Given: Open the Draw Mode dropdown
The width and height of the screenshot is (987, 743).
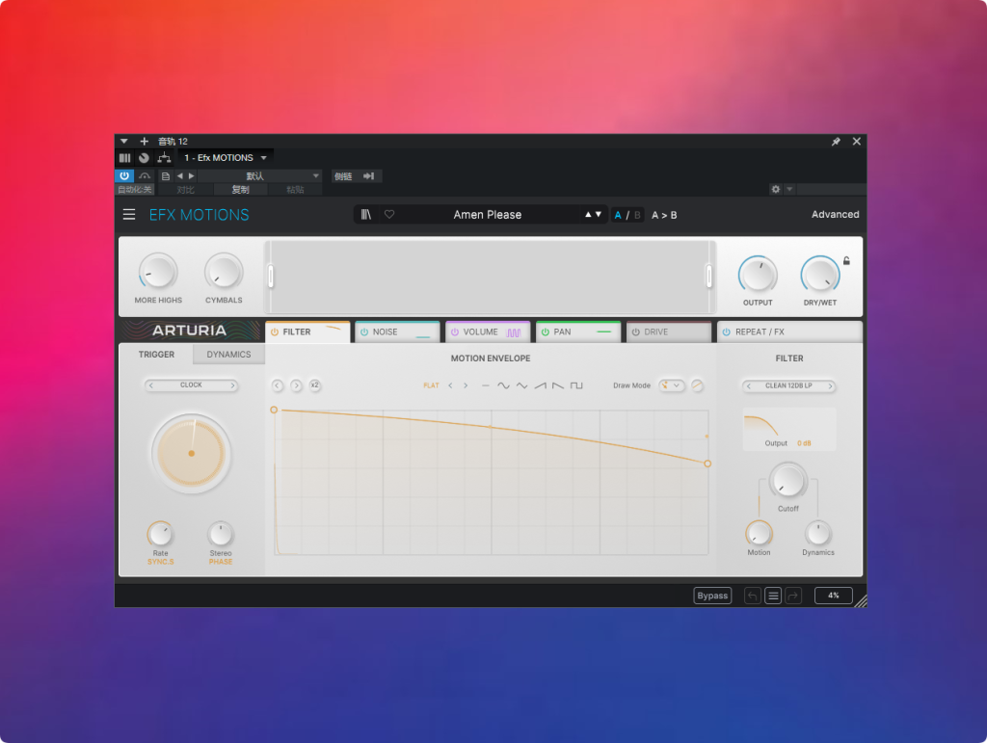Looking at the screenshot, I should click(672, 385).
